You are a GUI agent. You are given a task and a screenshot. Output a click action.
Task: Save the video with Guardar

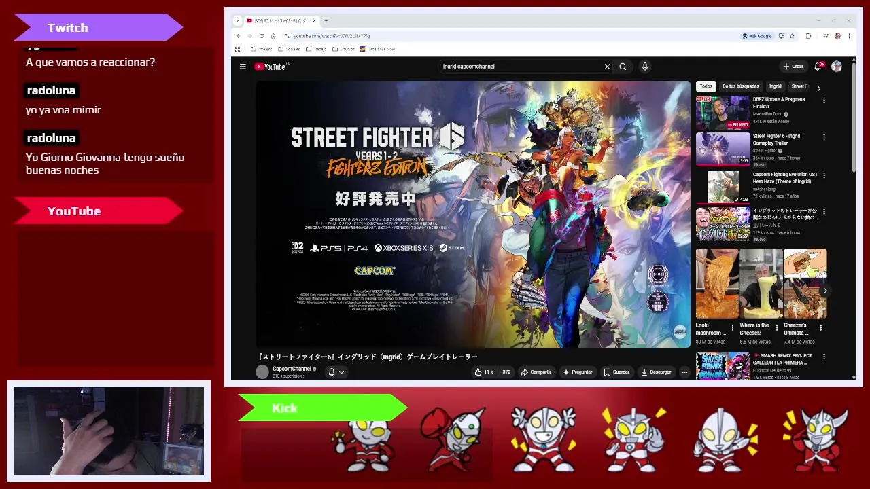(x=616, y=372)
